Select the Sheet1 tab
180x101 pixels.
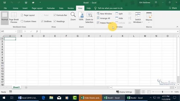tap(16, 87)
